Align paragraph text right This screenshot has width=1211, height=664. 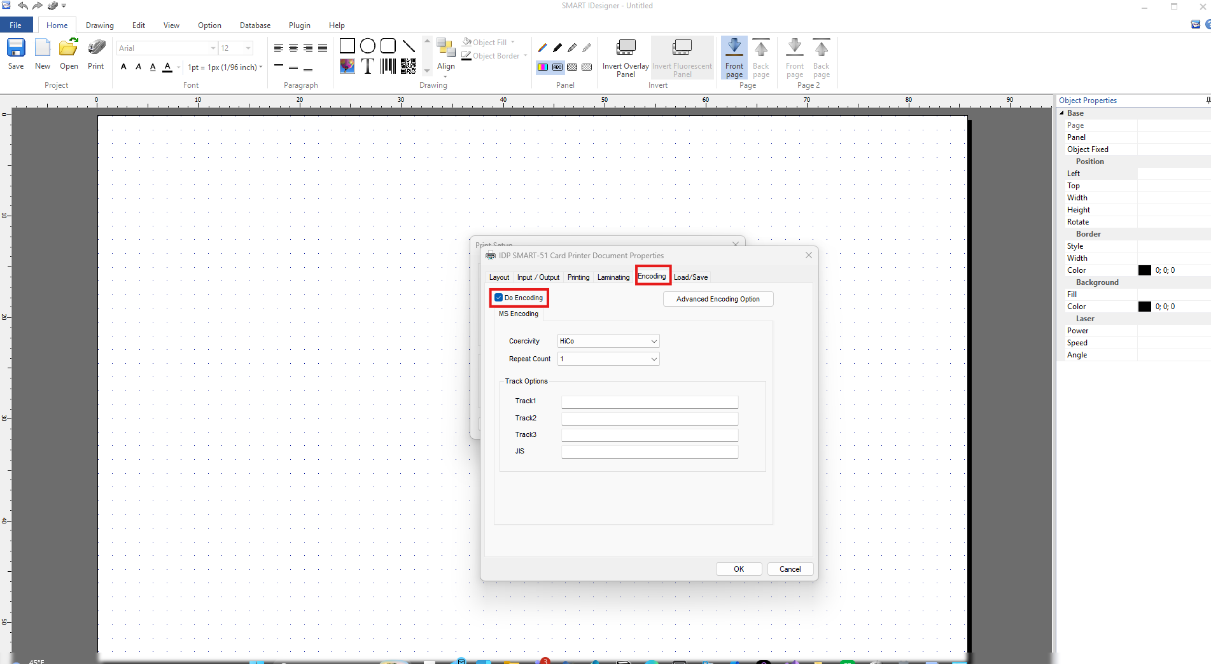coord(308,48)
